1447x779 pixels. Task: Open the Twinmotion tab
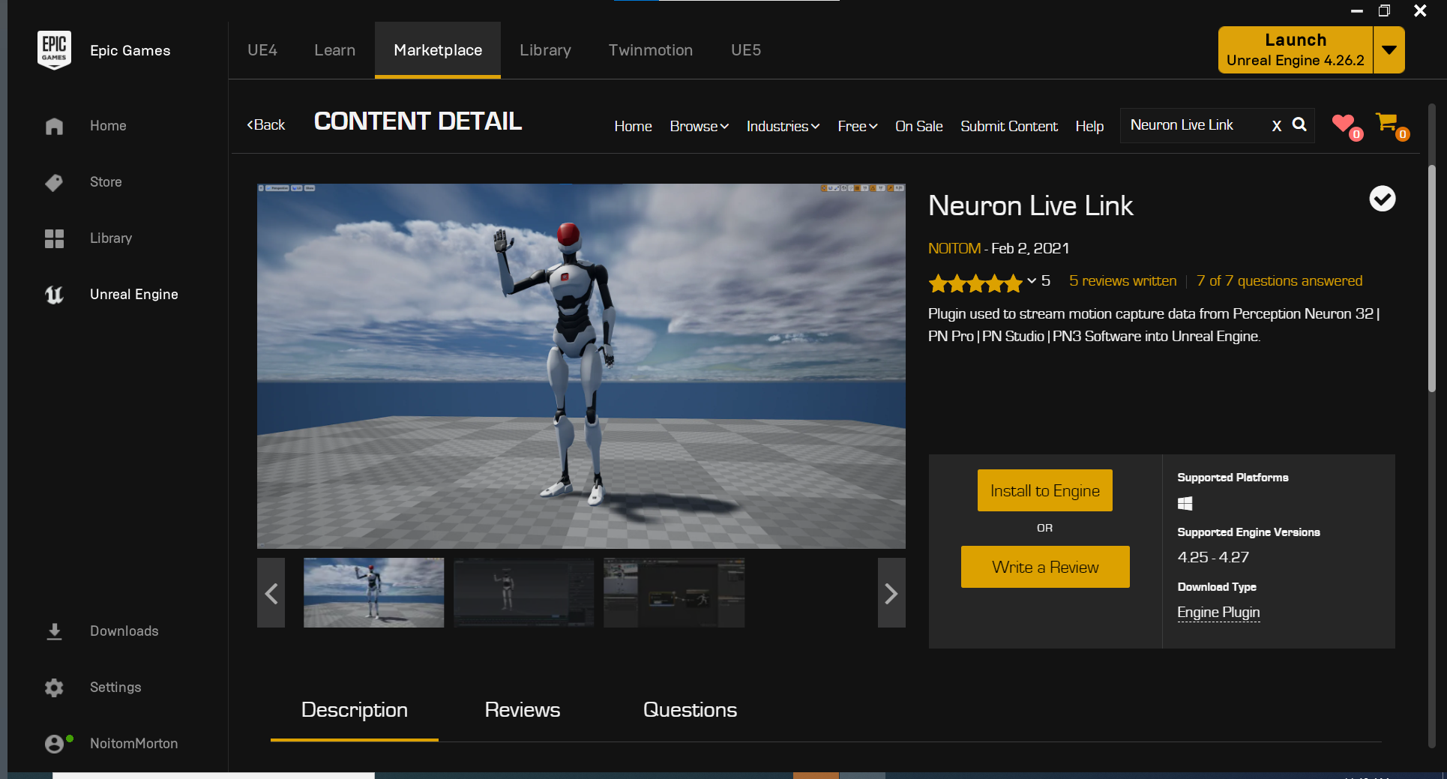(x=651, y=50)
